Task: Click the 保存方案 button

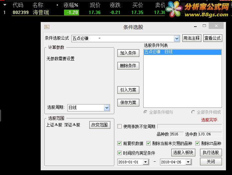Action: click(x=128, y=102)
